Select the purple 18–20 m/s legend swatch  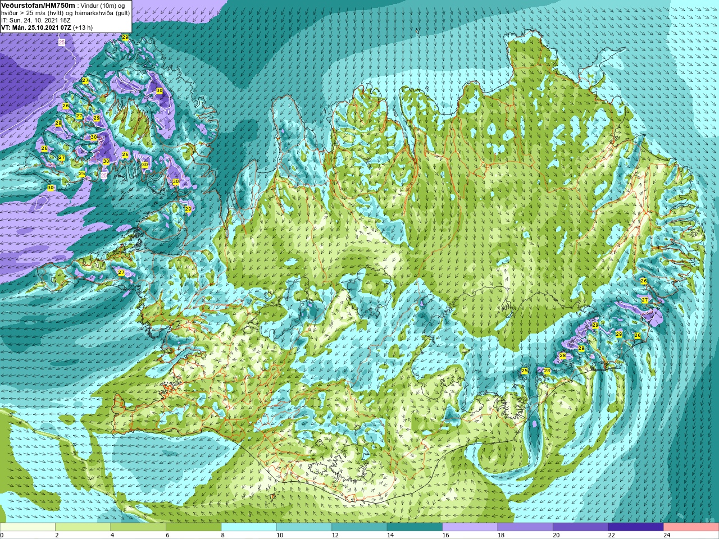pyautogui.click(x=525, y=527)
